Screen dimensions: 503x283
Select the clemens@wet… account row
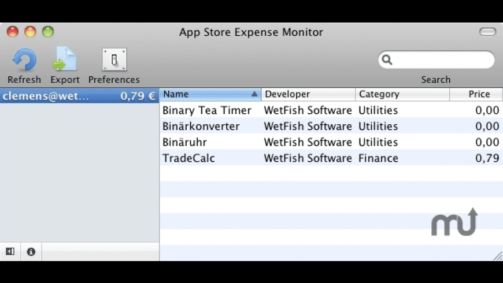79,96
